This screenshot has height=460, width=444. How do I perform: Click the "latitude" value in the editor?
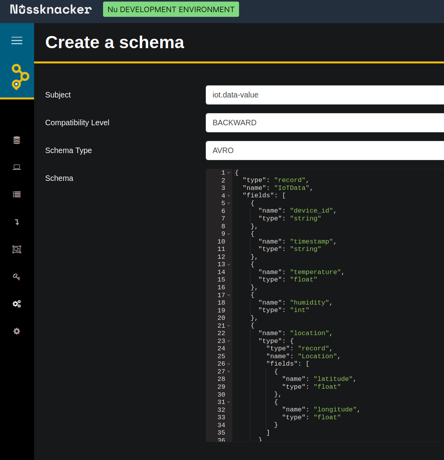pyautogui.click(x=333, y=379)
